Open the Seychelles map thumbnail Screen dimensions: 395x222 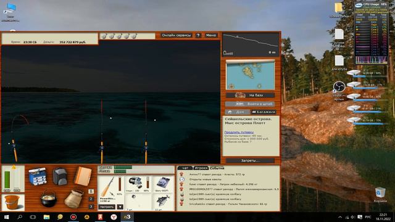(250, 75)
